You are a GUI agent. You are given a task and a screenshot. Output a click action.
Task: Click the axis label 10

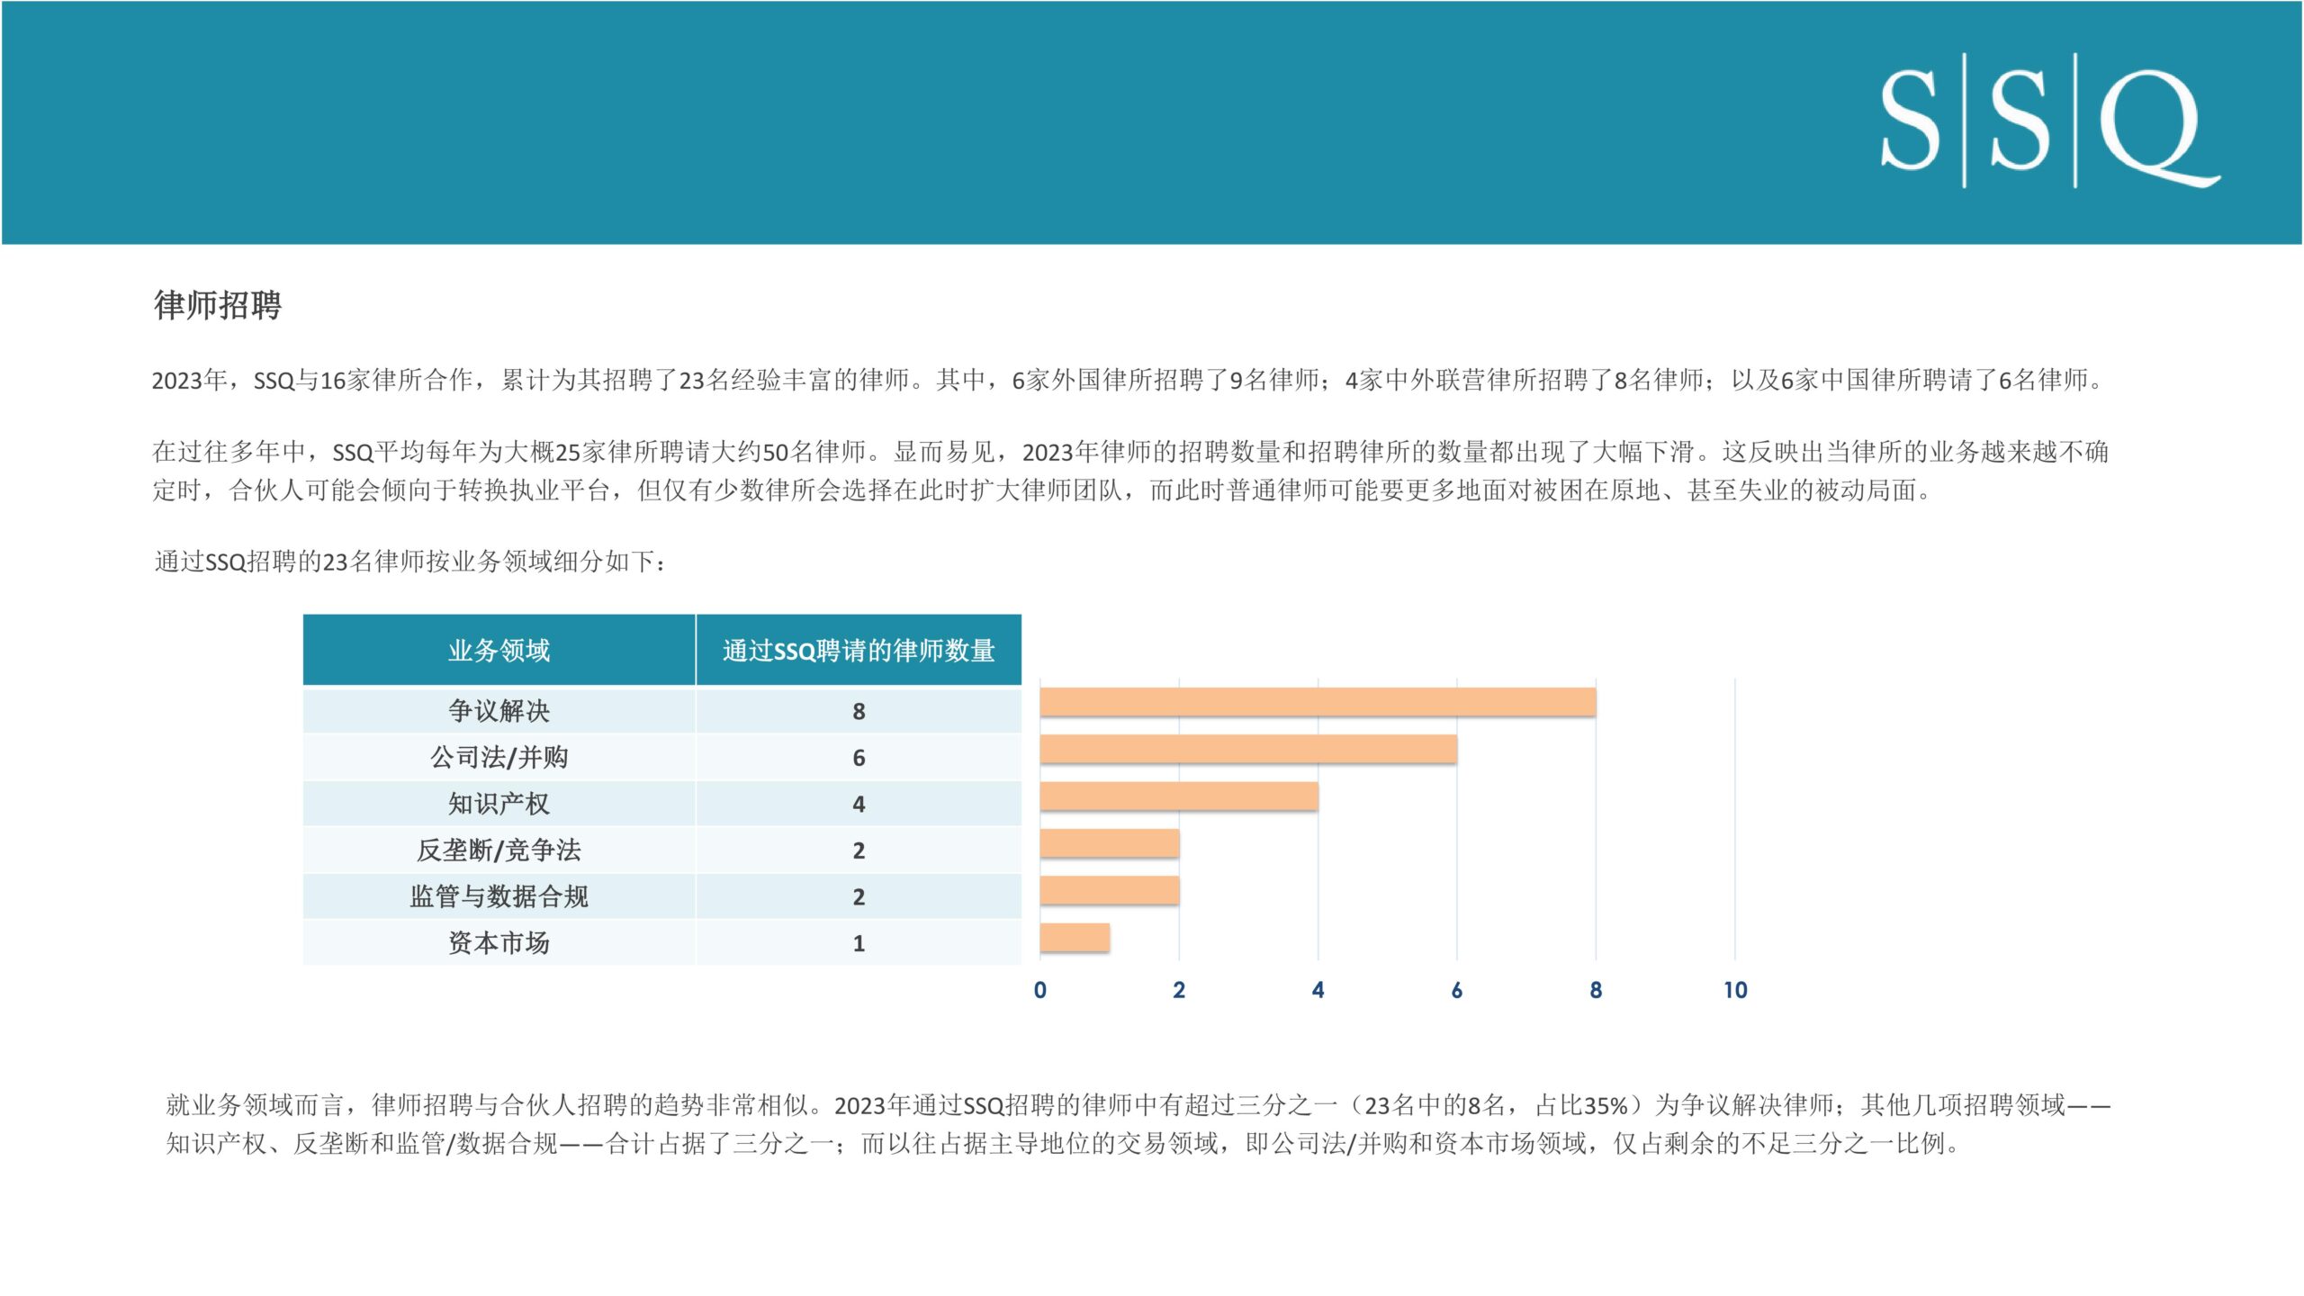pos(1735,990)
